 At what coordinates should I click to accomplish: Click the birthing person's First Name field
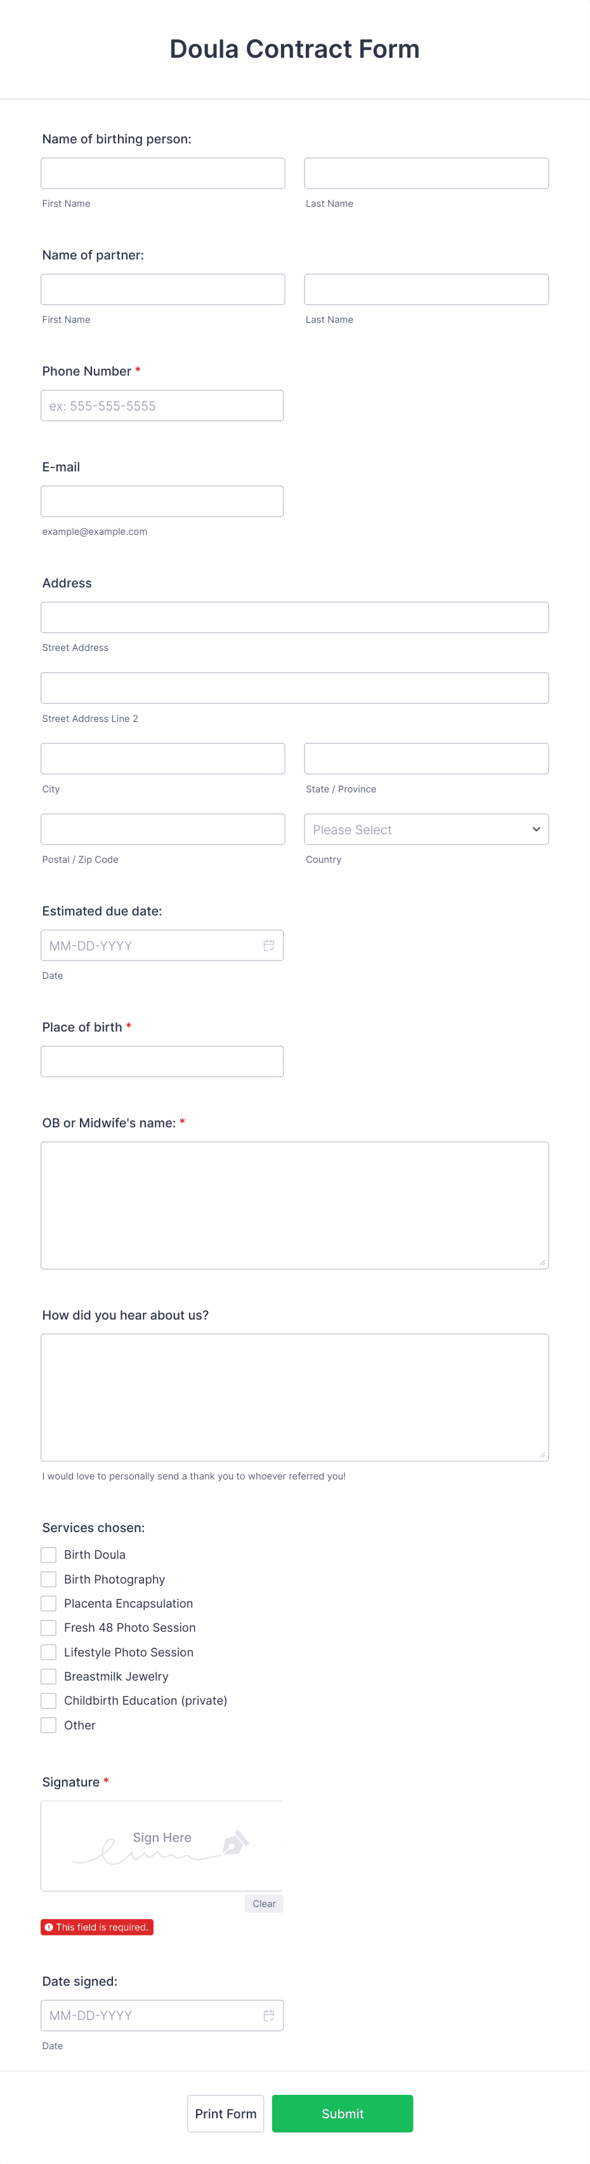tap(163, 173)
